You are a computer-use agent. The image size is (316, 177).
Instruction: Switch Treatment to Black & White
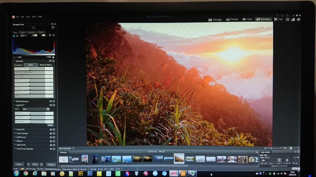pos(46,65)
